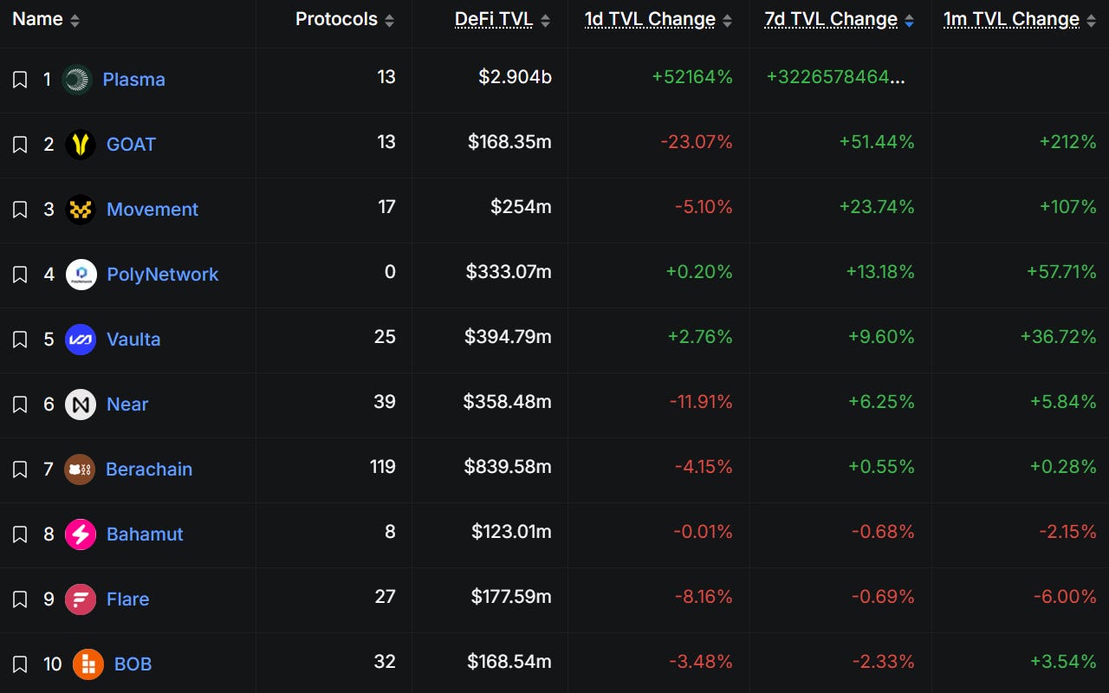Bookmark the PolyNetwork chain row
This screenshot has width=1109, height=693.
[20, 275]
